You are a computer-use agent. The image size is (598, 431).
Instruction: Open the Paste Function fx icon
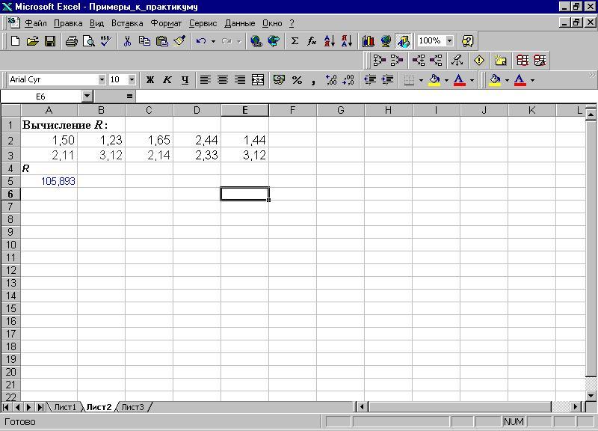coord(312,41)
